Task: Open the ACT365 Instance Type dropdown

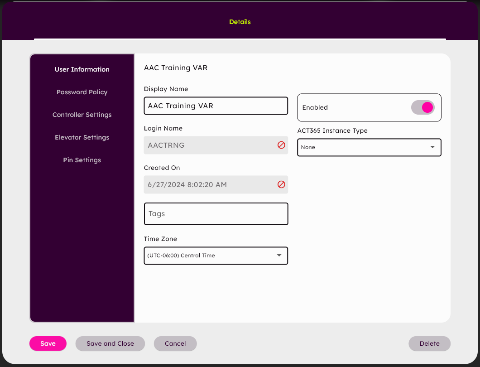Action: (369, 147)
